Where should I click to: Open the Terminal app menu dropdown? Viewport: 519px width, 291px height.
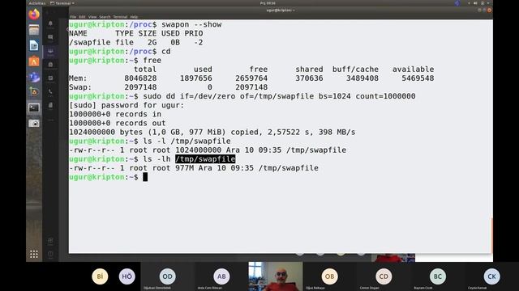(x=62, y=3)
